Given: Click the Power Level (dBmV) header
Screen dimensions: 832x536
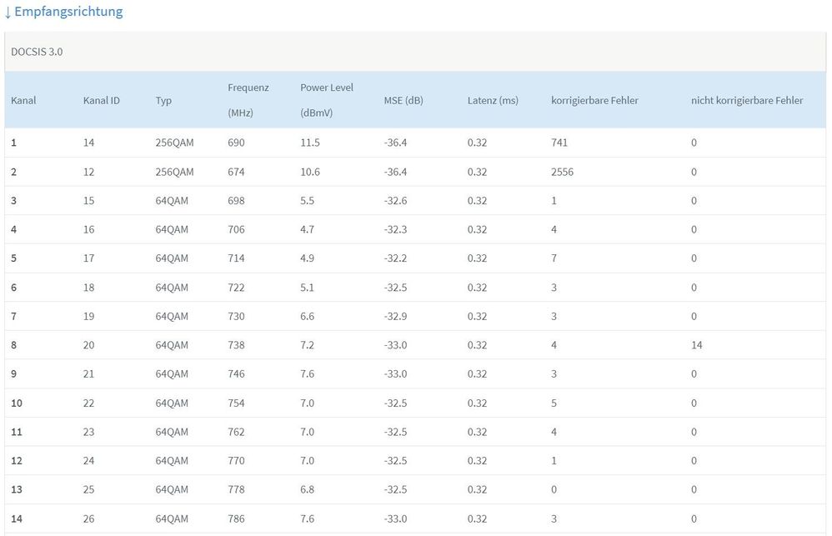Looking at the screenshot, I should [326, 100].
